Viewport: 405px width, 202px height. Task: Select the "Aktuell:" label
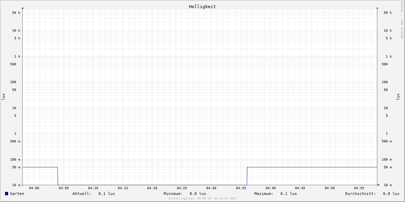(x=82, y=194)
